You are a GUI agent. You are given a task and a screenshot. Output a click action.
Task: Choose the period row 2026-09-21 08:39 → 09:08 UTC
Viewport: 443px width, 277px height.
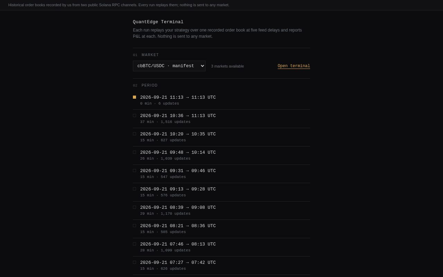click(x=221, y=211)
